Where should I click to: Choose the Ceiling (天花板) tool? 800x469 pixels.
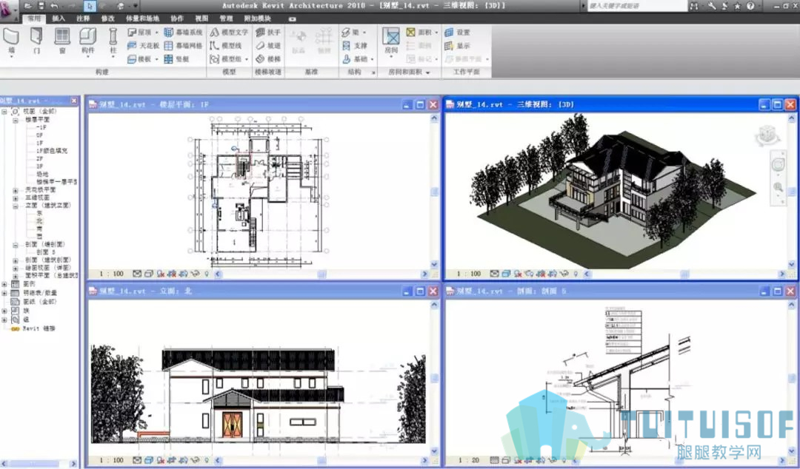coord(144,45)
